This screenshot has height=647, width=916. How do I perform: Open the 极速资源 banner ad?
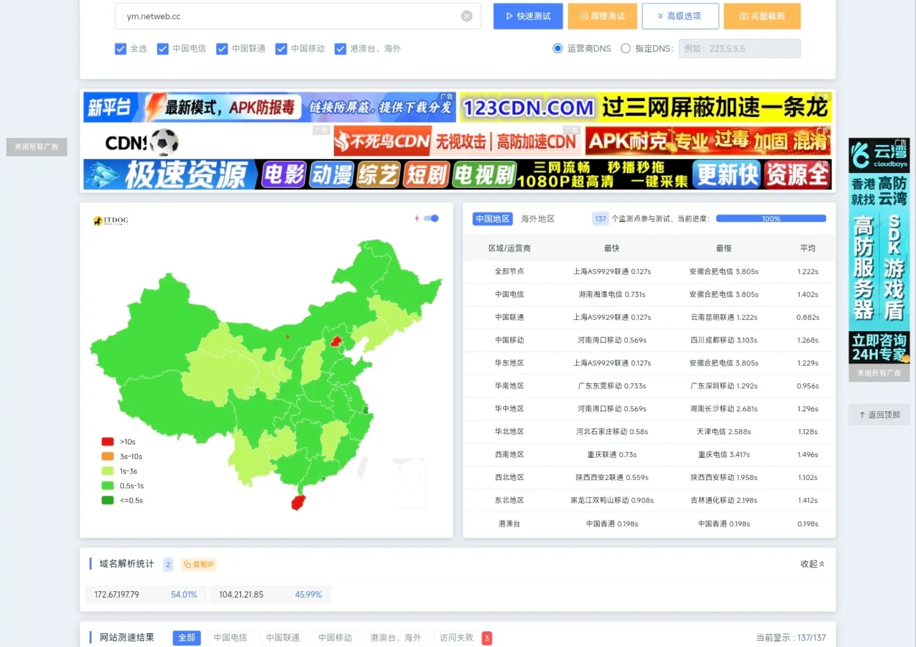[457, 175]
